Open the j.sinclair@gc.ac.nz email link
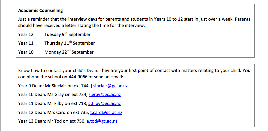This screenshot has height=131, width=268. tap(109, 86)
